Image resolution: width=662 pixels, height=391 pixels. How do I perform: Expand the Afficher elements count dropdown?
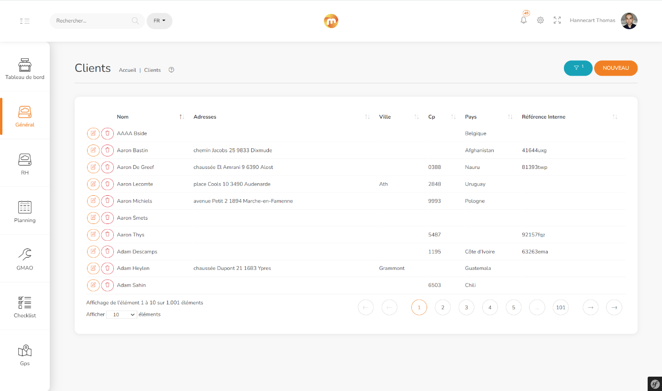(121, 315)
